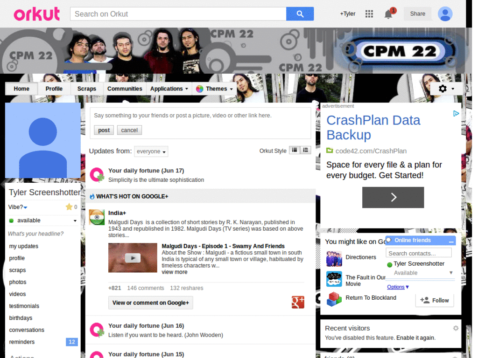This screenshot has width=478, height=358.
Task: Click the Return To Blockland icon
Action: pos(334,299)
